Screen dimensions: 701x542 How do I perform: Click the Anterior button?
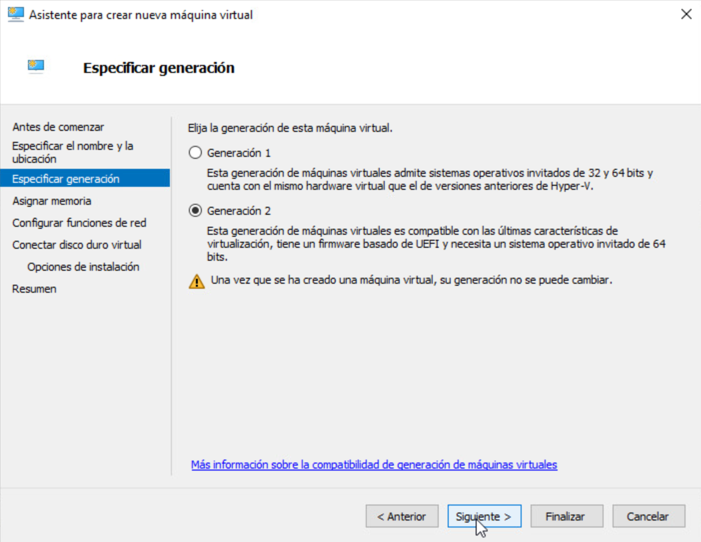click(x=402, y=516)
